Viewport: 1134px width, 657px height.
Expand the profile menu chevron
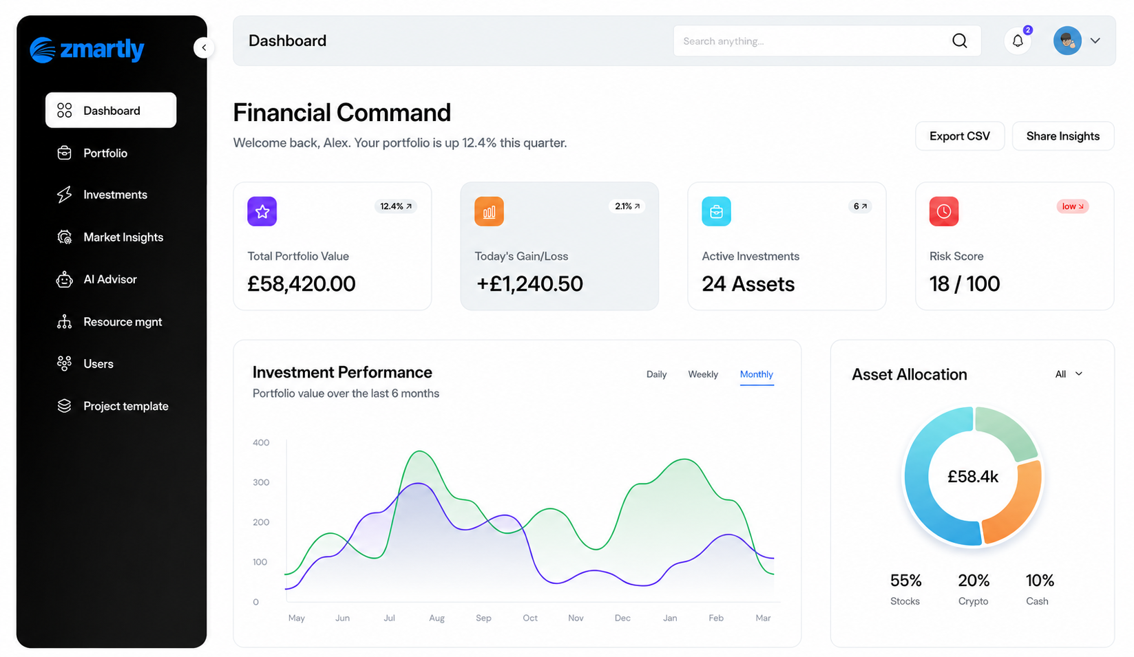[x=1095, y=41]
